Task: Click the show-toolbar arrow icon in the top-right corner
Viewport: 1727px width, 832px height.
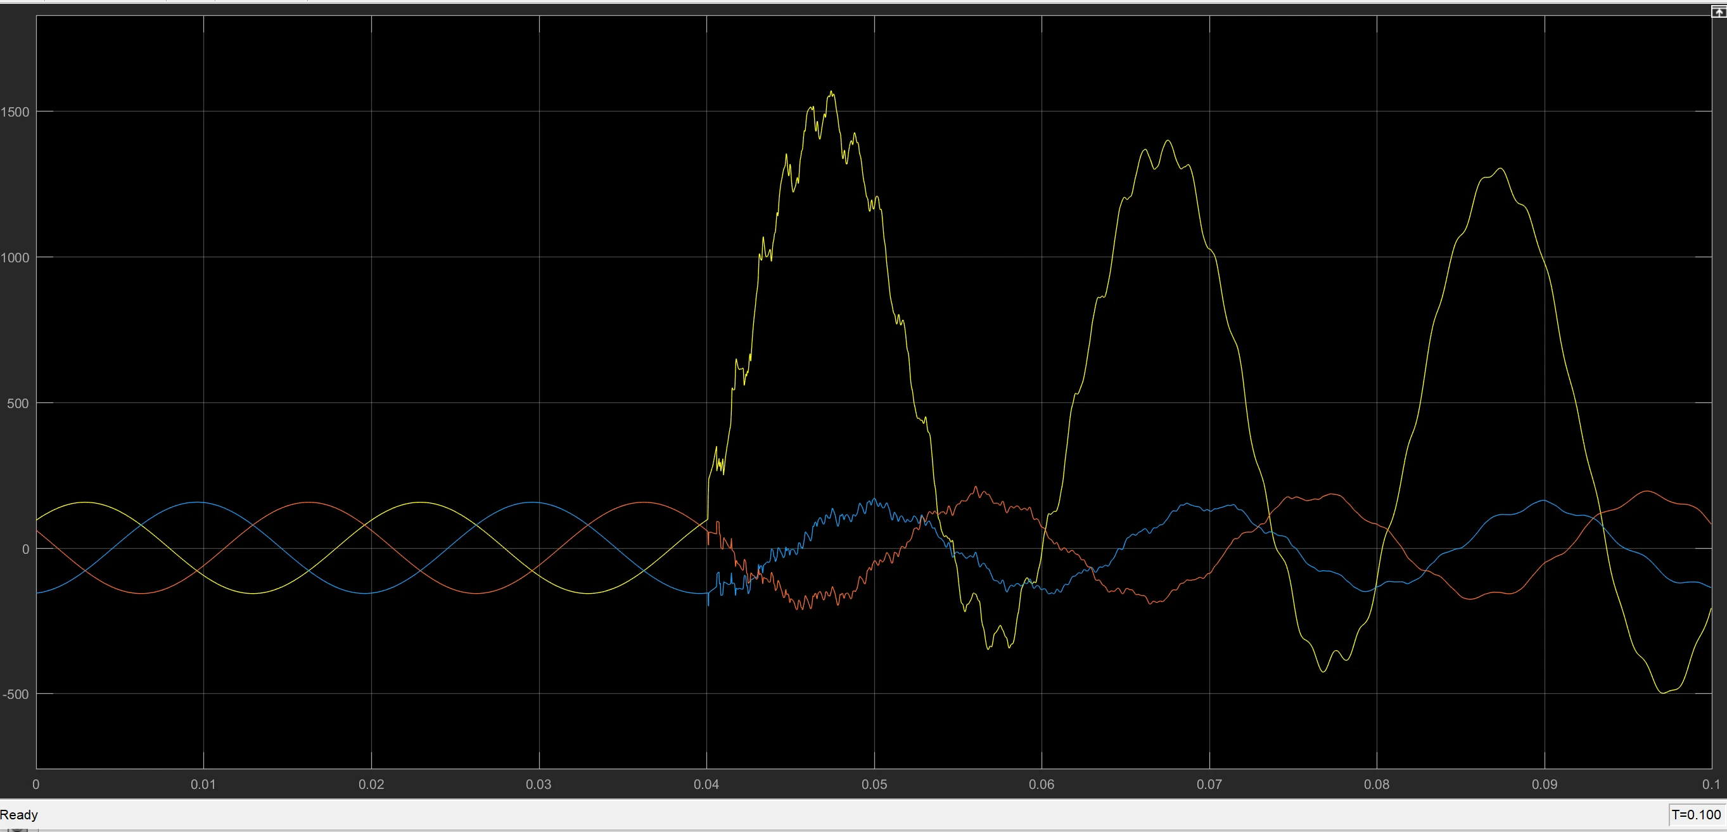Action: [1719, 11]
